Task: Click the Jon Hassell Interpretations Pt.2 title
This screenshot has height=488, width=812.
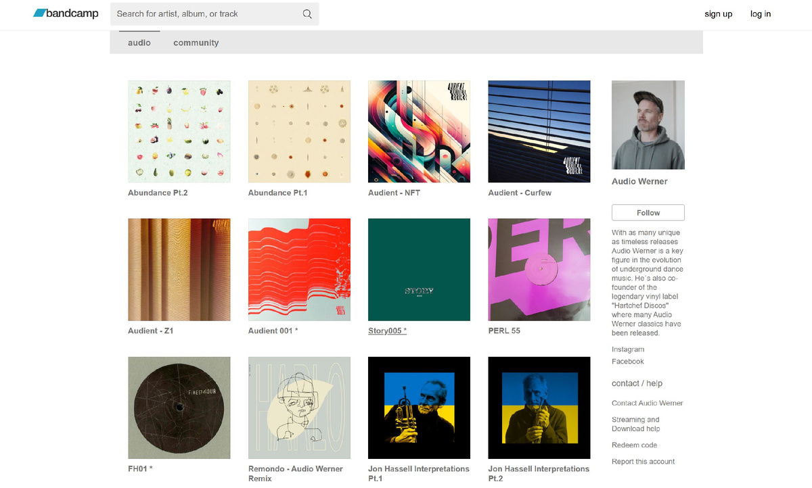Action: pos(539,473)
